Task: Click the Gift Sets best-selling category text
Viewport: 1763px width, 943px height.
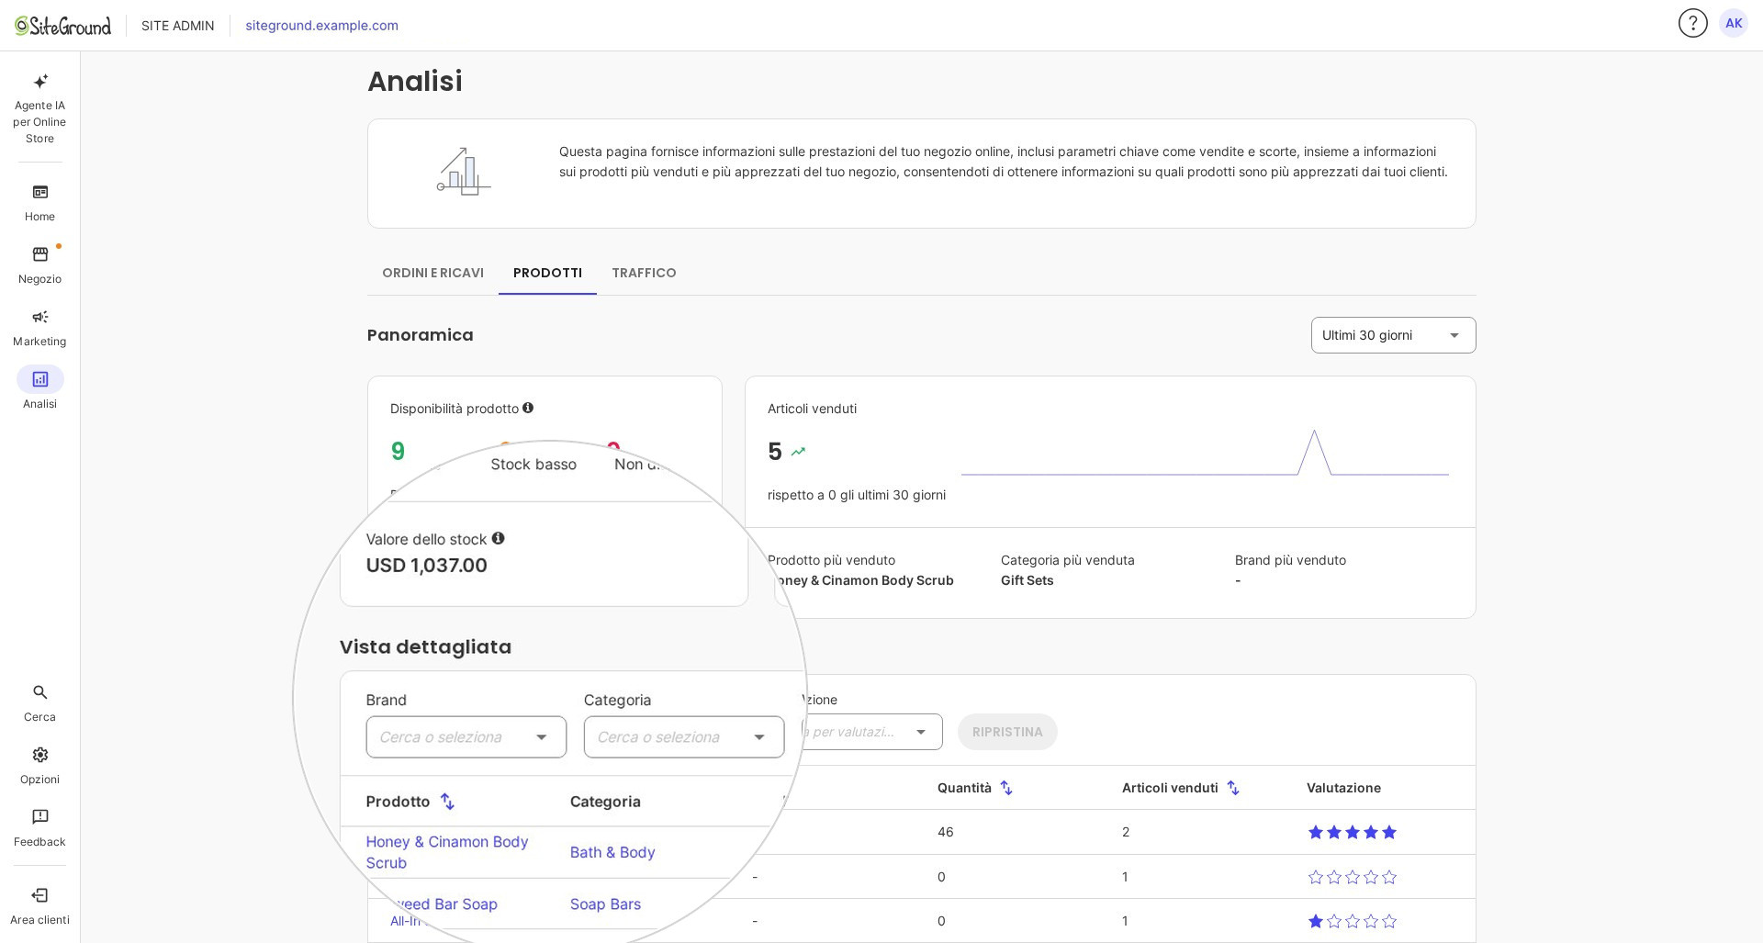Action: click(x=1027, y=580)
